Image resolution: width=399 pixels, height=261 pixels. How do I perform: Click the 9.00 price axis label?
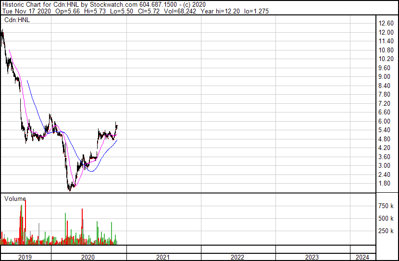[x=384, y=77]
